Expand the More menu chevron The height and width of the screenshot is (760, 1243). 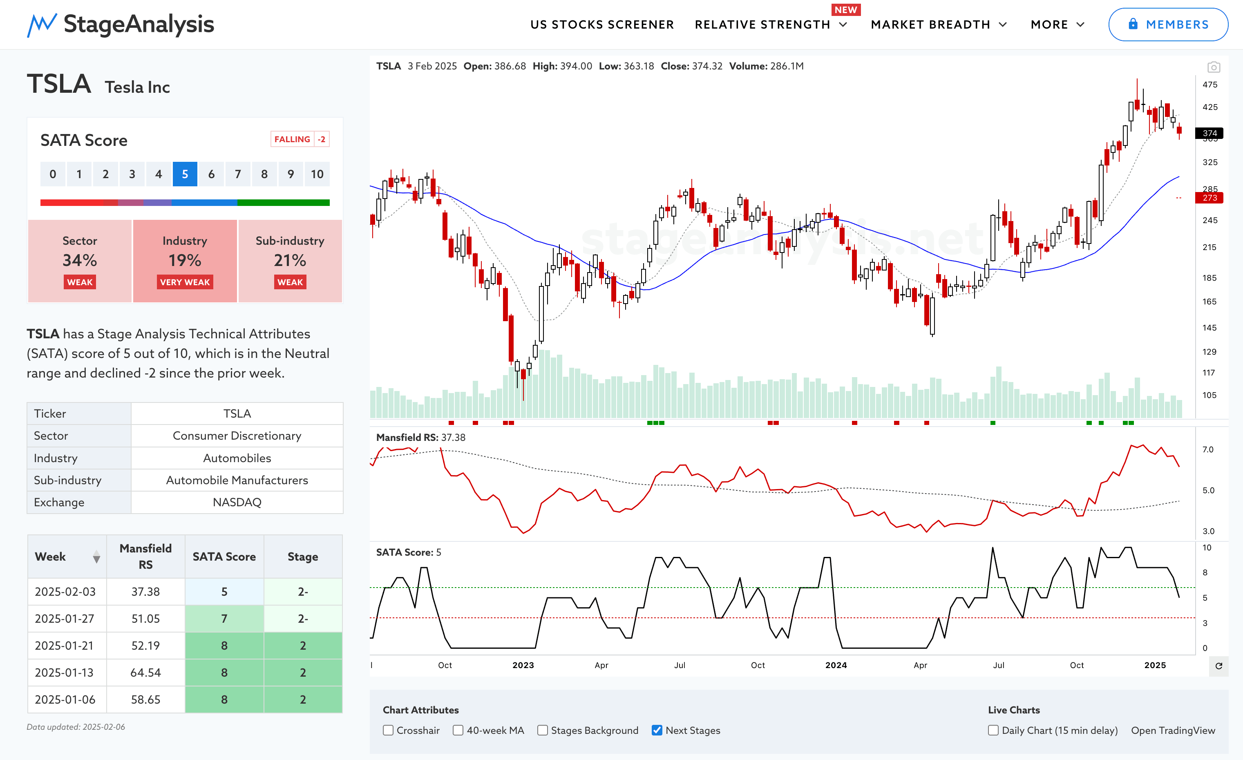[1080, 25]
